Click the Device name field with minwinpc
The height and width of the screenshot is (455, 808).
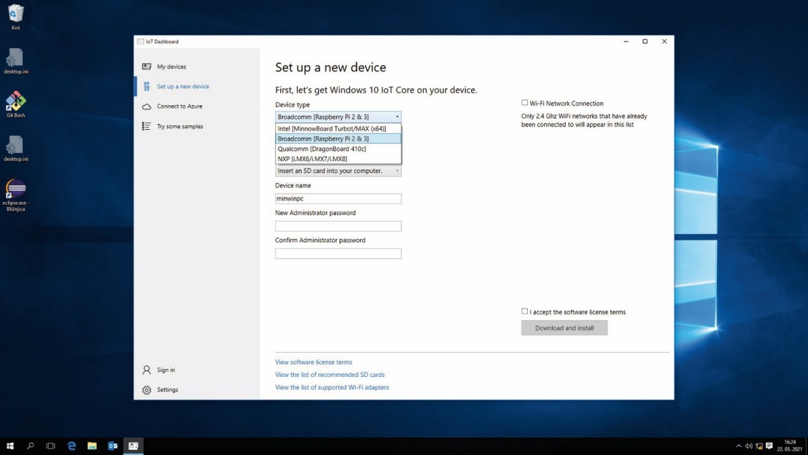pos(338,199)
